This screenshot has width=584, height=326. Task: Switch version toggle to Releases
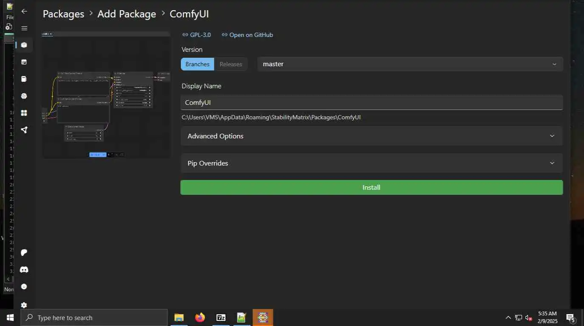click(x=231, y=64)
